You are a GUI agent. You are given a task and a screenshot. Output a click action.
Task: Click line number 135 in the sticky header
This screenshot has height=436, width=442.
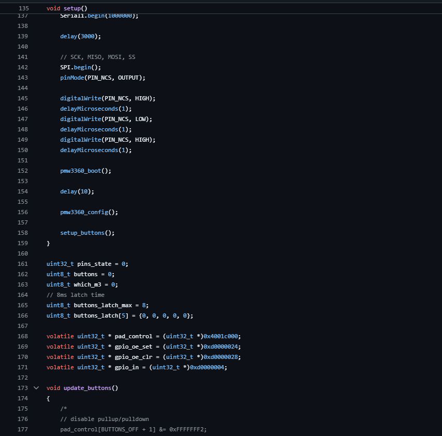pyautogui.click(x=23, y=9)
